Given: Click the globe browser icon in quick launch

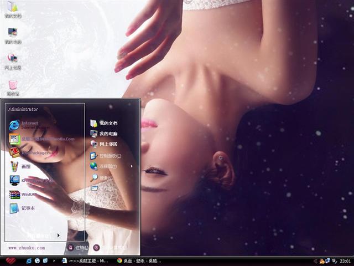Looking at the screenshot, I should pyautogui.click(x=37, y=261).
